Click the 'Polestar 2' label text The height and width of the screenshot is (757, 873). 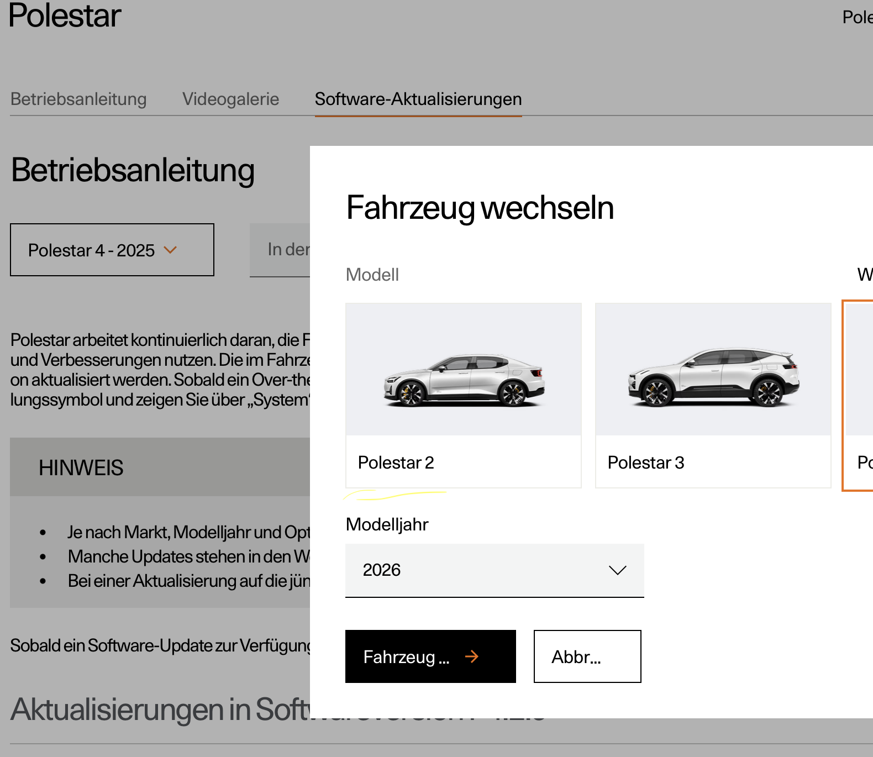[x=396, y=462]
